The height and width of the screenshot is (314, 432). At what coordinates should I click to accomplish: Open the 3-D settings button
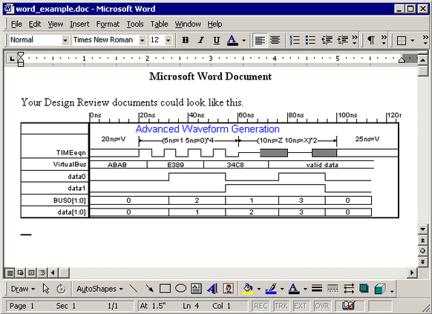[x=380, y=289]
